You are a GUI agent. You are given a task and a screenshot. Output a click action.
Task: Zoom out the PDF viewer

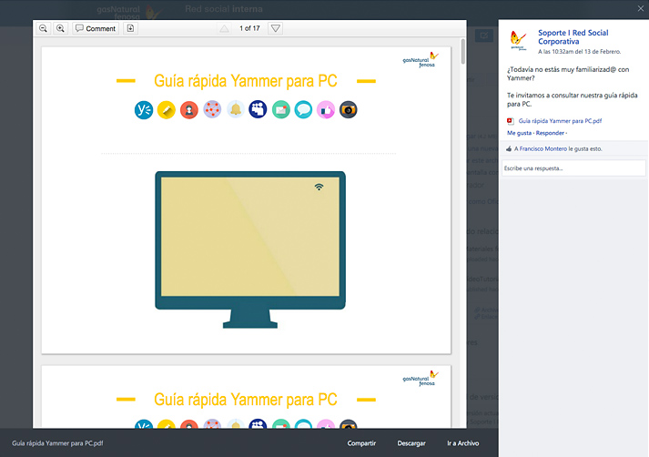click(x=43, y=28)
